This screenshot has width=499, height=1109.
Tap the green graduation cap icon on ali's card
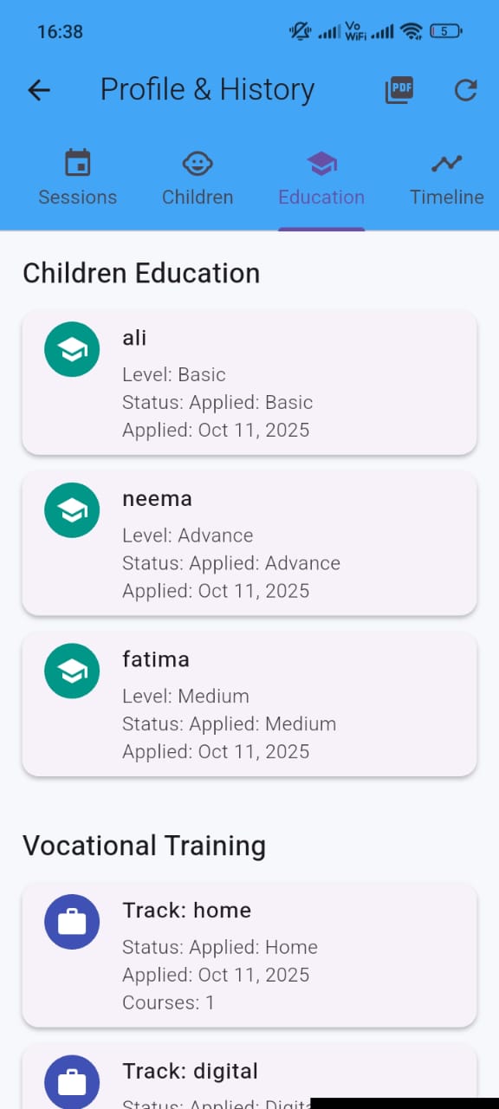(72, 349)
